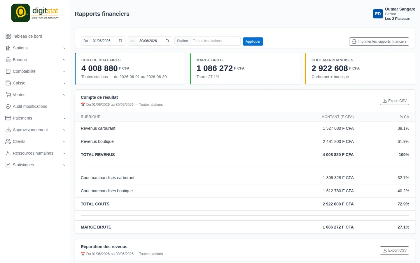Select the Revenus carburant row label

98,128
